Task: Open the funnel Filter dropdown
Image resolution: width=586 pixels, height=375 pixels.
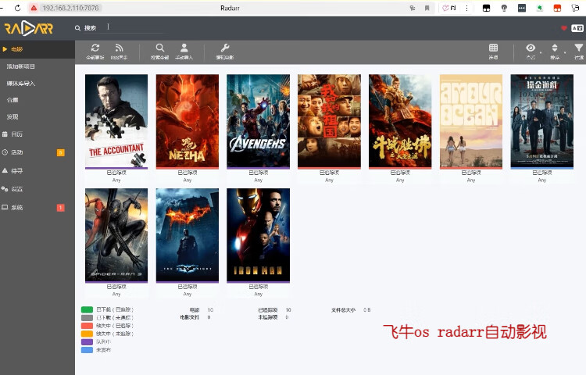Action: (578, 48)
